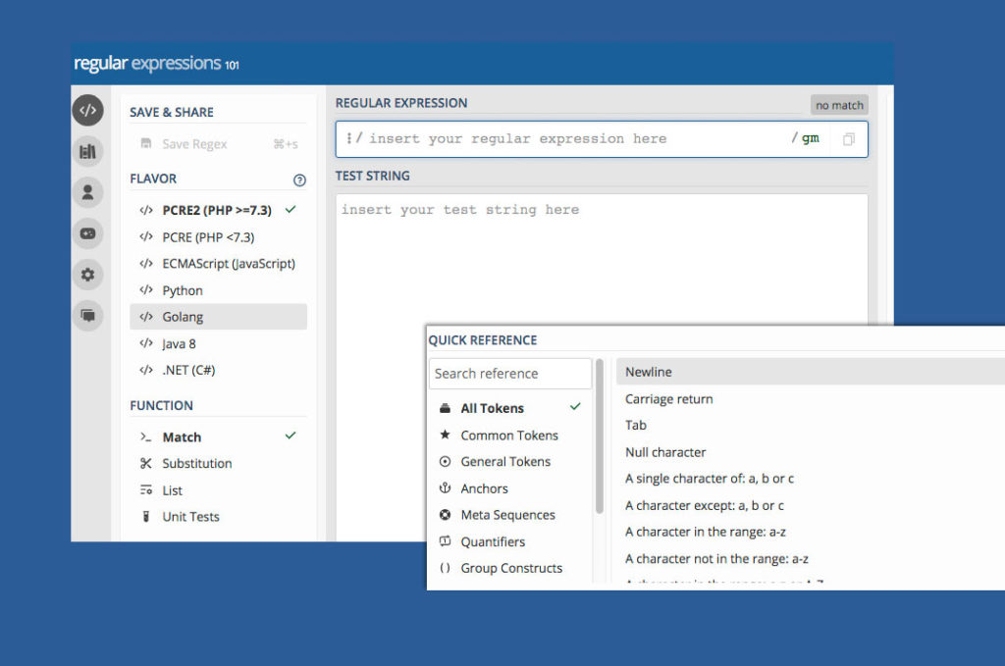Open the flavor help question mark icon
The height and width of the screenshot is (666, 1005).
pos(299,180)
